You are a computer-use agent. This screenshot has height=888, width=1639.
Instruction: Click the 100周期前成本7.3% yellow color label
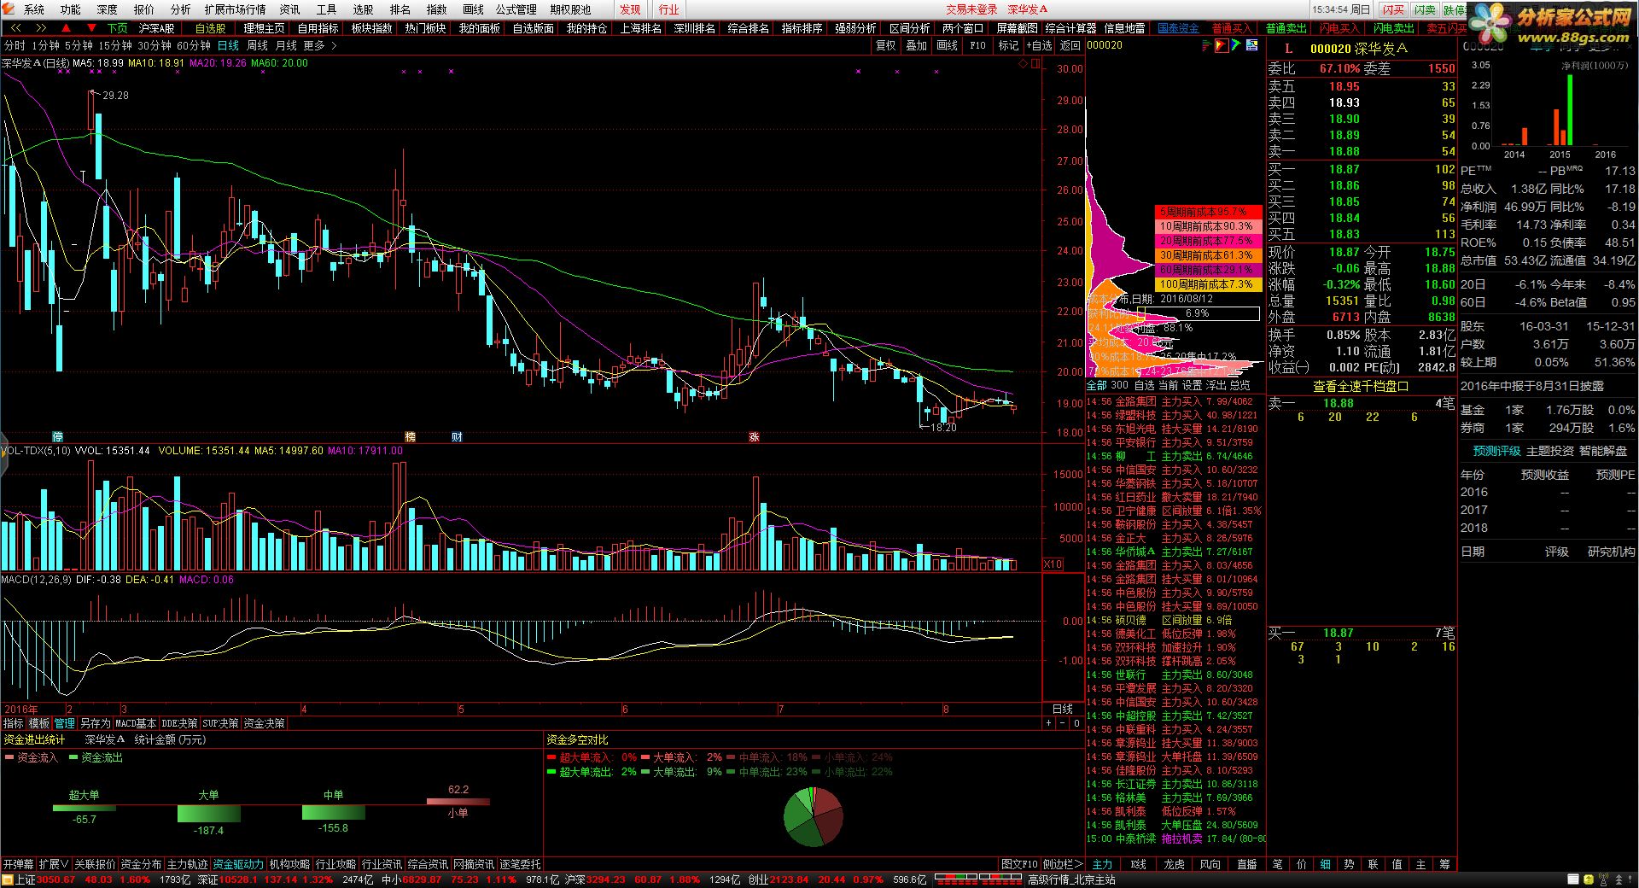(1207, 283)
